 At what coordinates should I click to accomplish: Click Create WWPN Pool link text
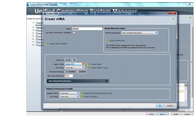[x=117, y=41]
